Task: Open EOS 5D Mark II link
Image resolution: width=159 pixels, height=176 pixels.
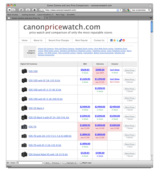Action: click(36, 108)
